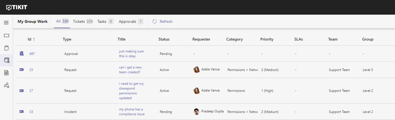
Task: Open the tickets sidebar icon
Action: [x=7, y=35]
